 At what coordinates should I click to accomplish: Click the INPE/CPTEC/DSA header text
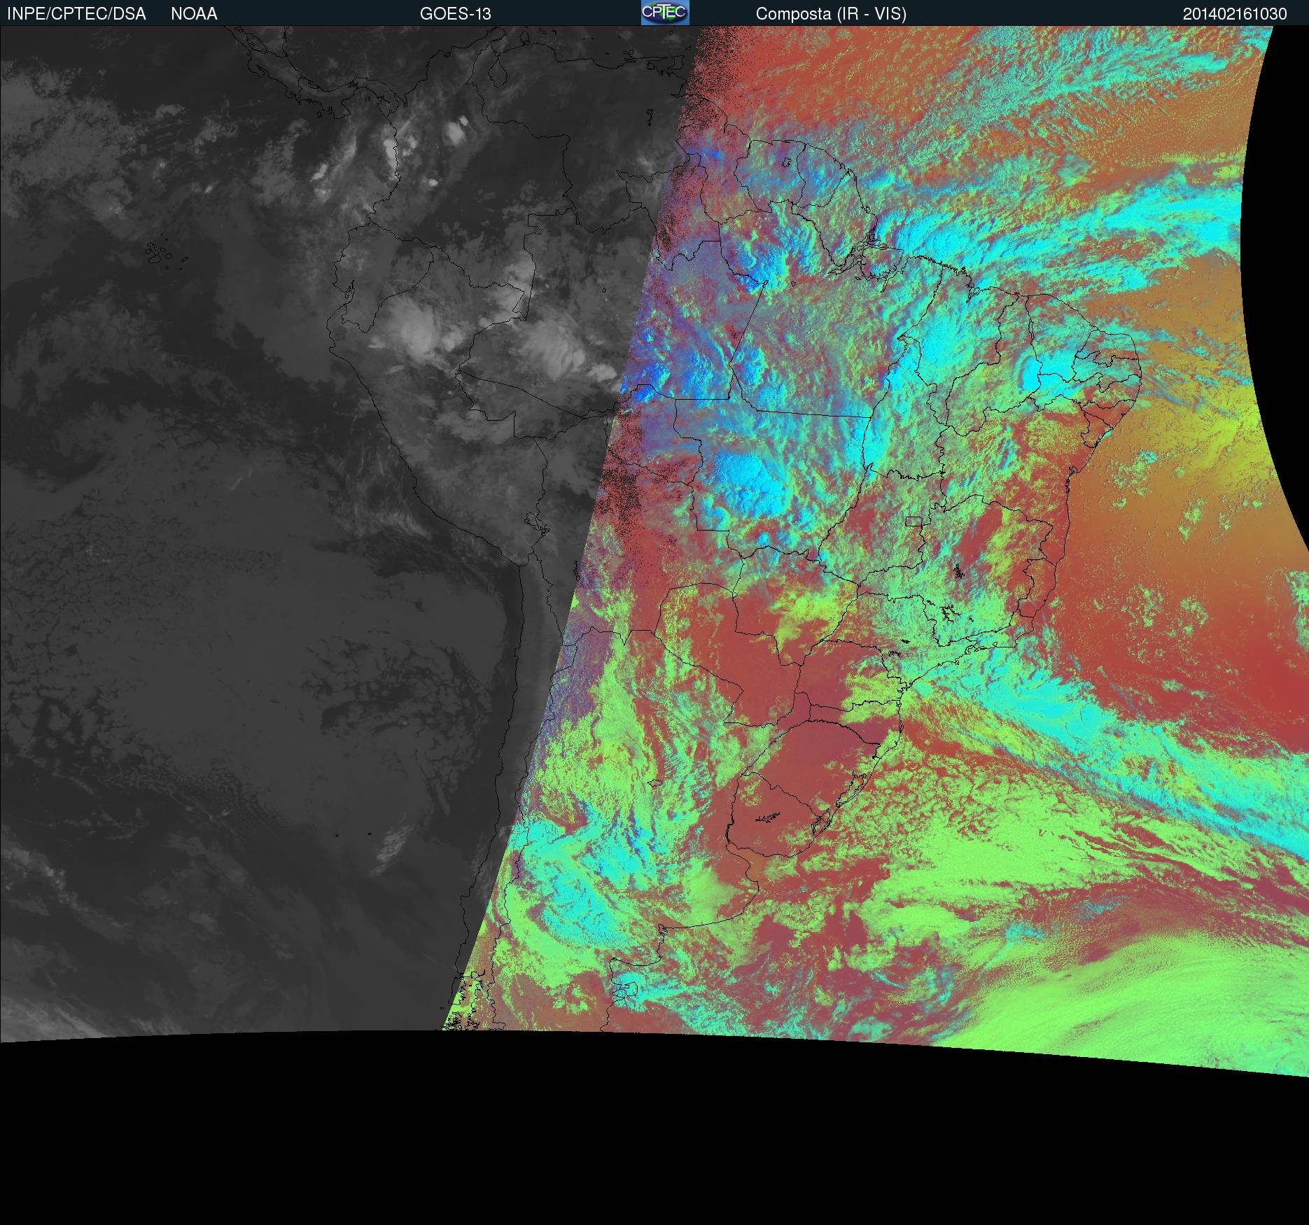[x=76, y=14]
